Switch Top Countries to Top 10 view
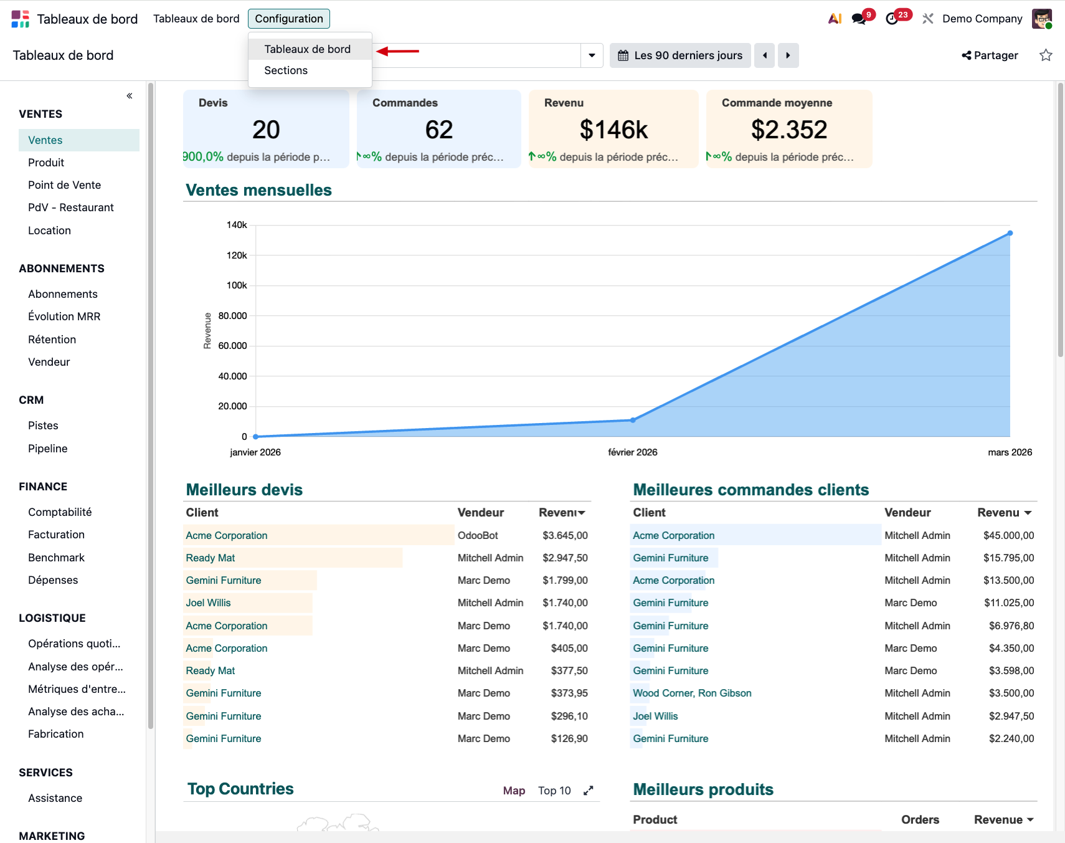1065x843 pixels. click(554, 791)
